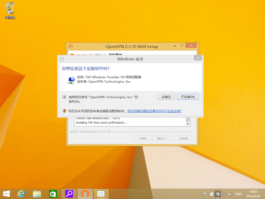Screen dimensions: 265x199
Task: Click the TAP-Windows Provider V9 name text
Action: 109,77
